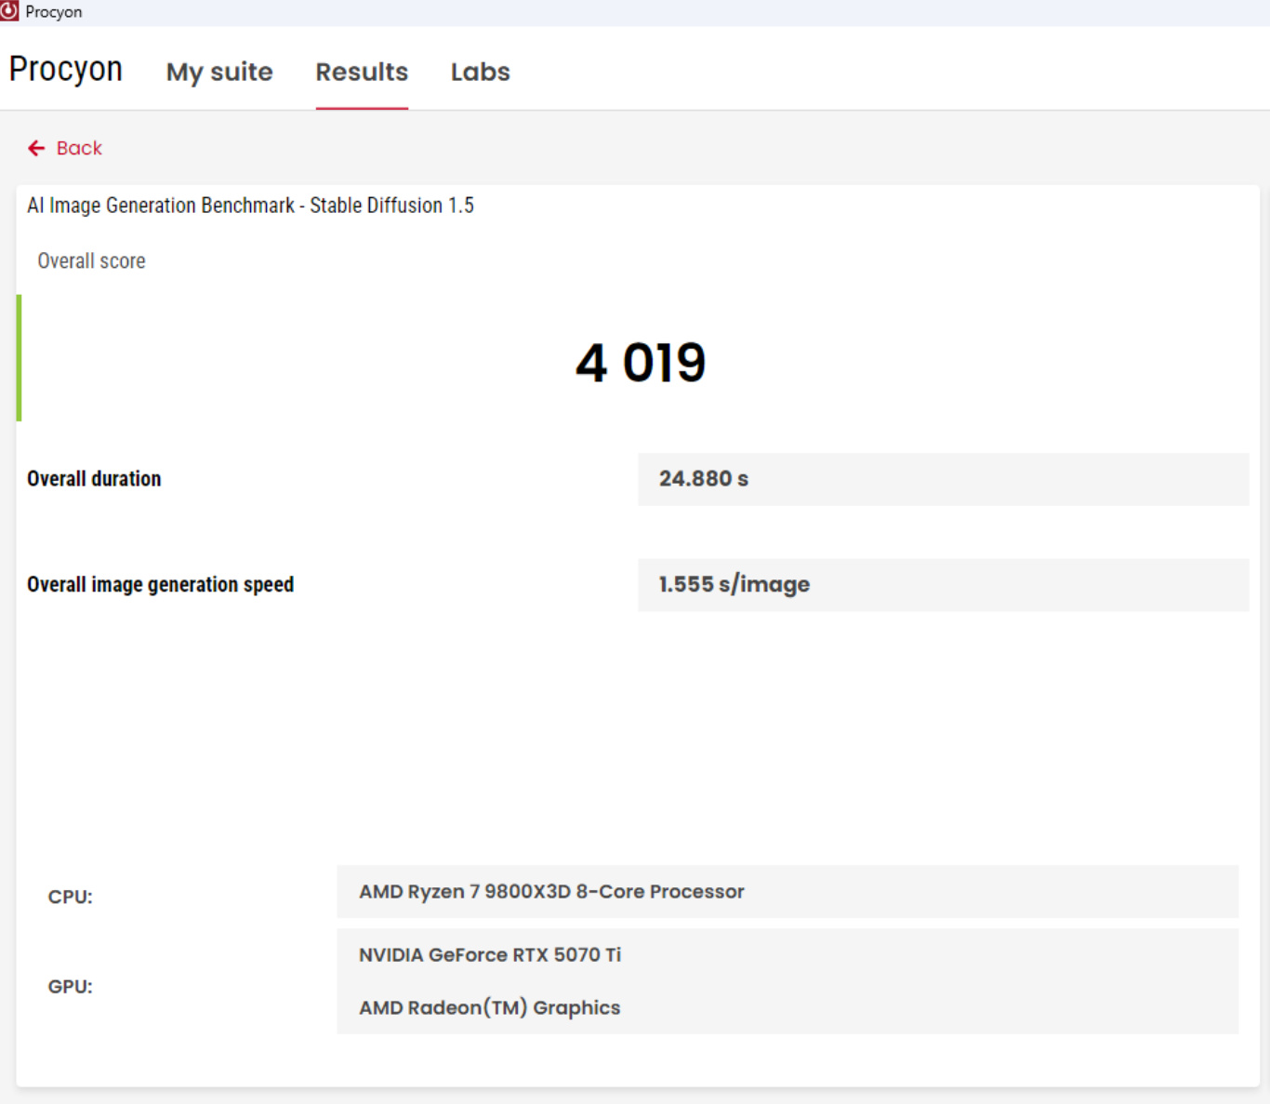Switch to the Results tab
Image resolution: width=1270 pixels, height=1104 pixels.
(362, 72)
